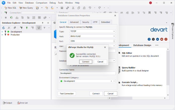
Task: Open the Type dropdown showing TCP/IP
Action: 114,31
